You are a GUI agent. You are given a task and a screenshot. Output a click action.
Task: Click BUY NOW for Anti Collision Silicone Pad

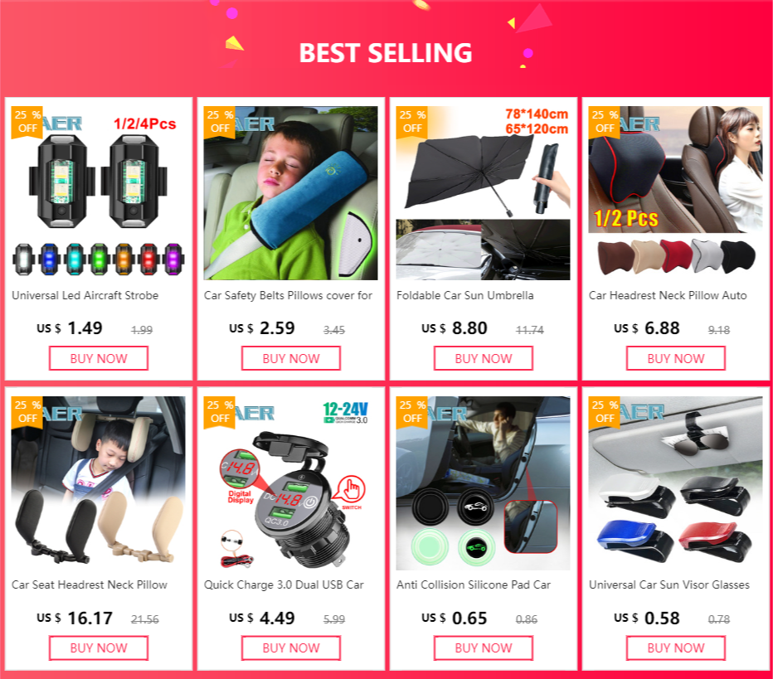[x=483, y=648]
